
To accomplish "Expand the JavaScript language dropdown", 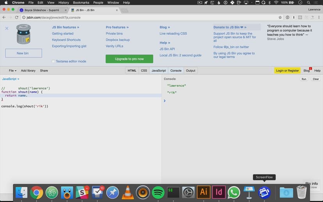I will pos(11,79).
